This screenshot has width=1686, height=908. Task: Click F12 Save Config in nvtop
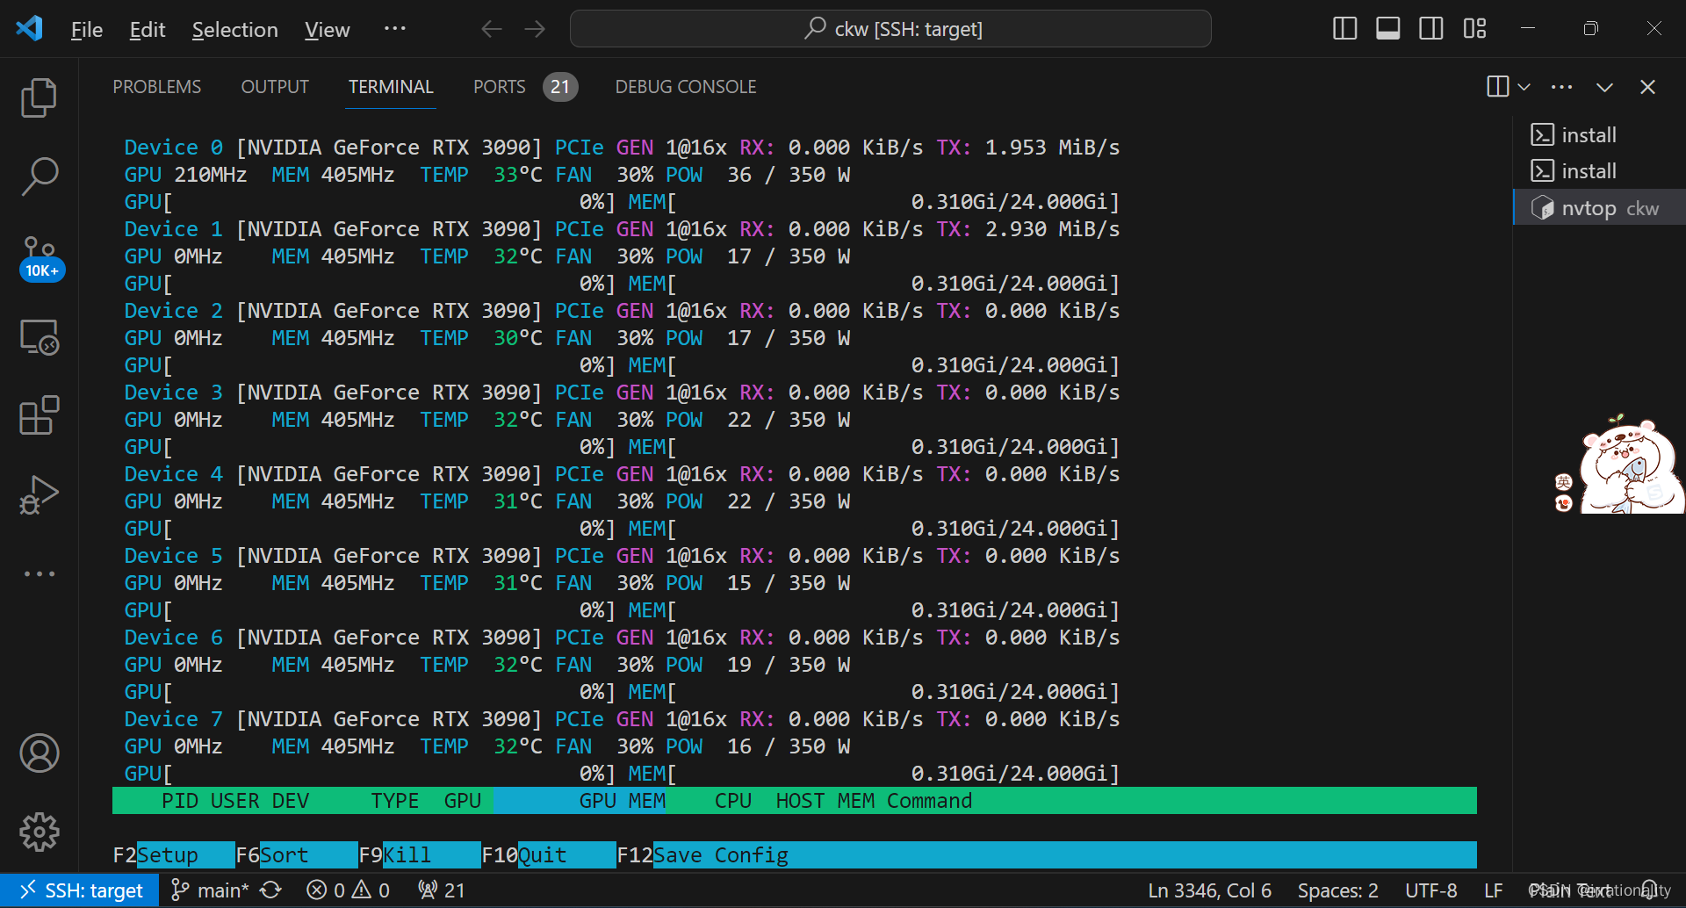click(702, 855)
